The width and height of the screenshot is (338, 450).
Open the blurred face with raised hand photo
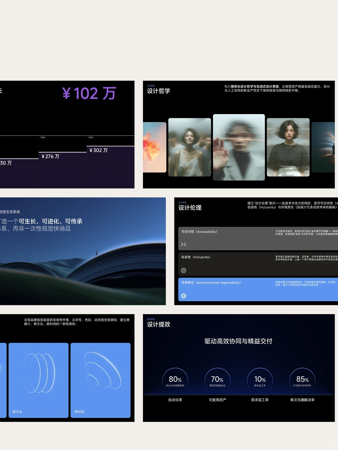point(239,147)
